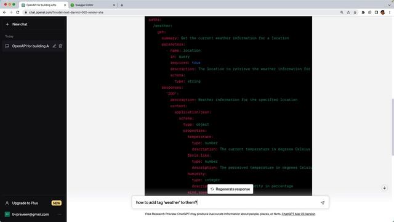The height and width of the screenshot is (222, 394).
Task: Open the Chrome profile avatar
Action: 383,12
